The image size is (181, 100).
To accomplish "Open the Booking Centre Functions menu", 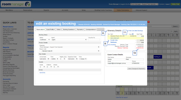I will click(x=103, y=10).
